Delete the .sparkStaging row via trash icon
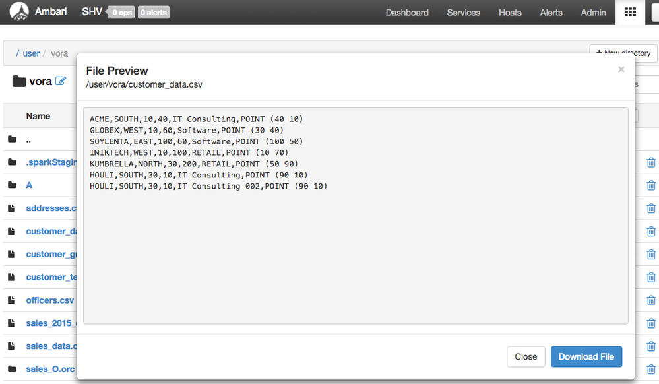 [651, 162]
